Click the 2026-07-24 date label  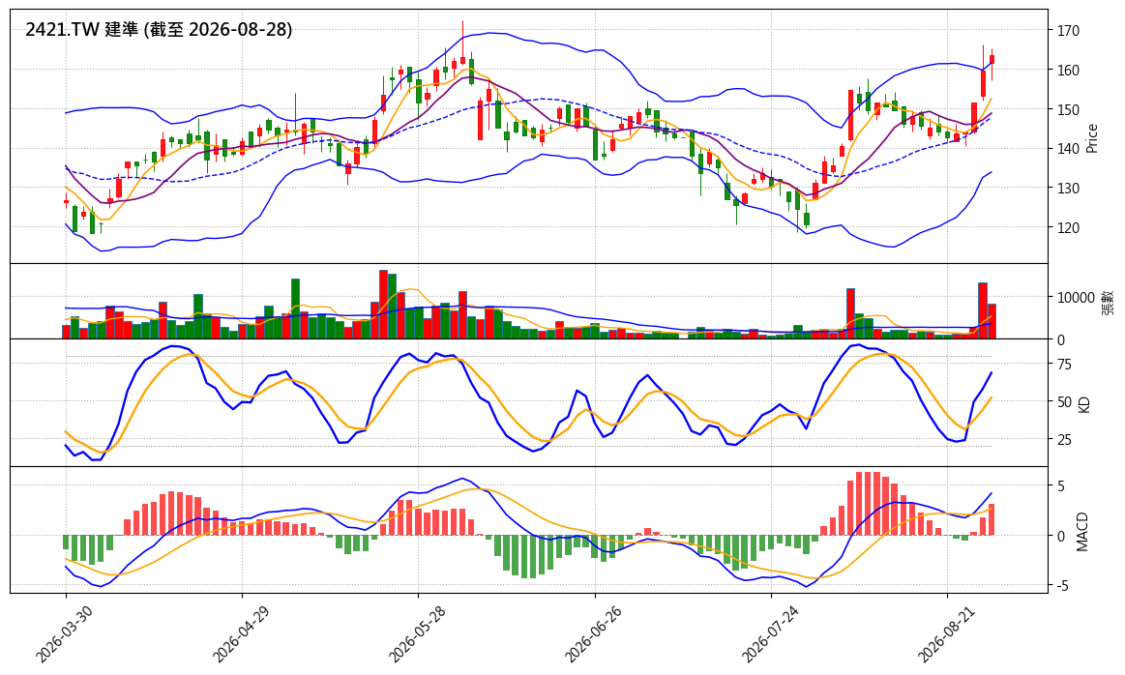point(768,634)
